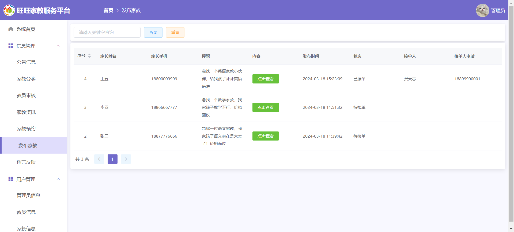Click the 内容 column header
Screen dimensions: 514x232
tap(256, 56)
